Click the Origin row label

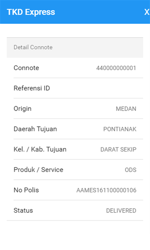point(23,109)
